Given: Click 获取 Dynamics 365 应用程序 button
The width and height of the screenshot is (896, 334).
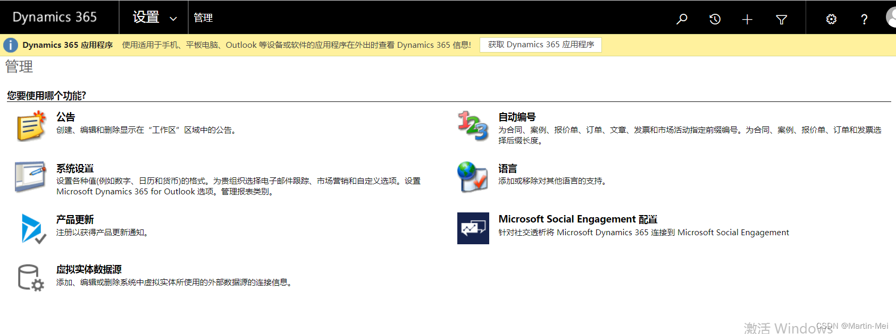Looking at the screenshot, I should coord(541,45).
